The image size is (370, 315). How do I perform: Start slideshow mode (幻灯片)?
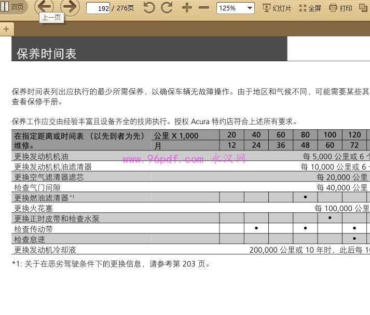pos(277,8)
